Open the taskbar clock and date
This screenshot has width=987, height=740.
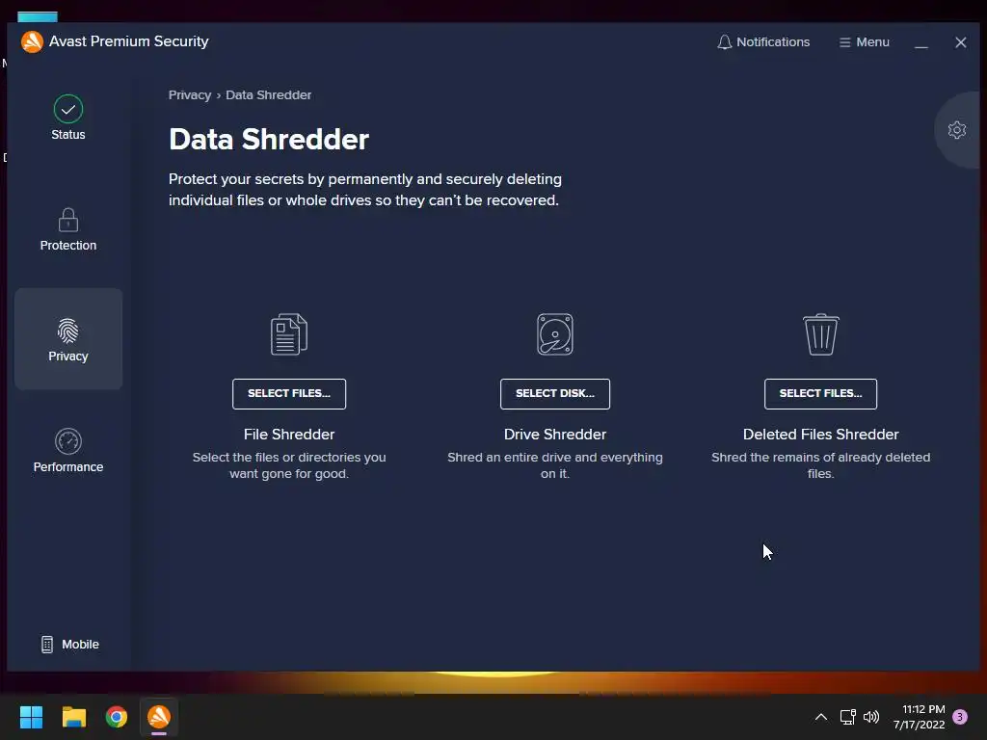pyautogui.click(x=919, y=717)
